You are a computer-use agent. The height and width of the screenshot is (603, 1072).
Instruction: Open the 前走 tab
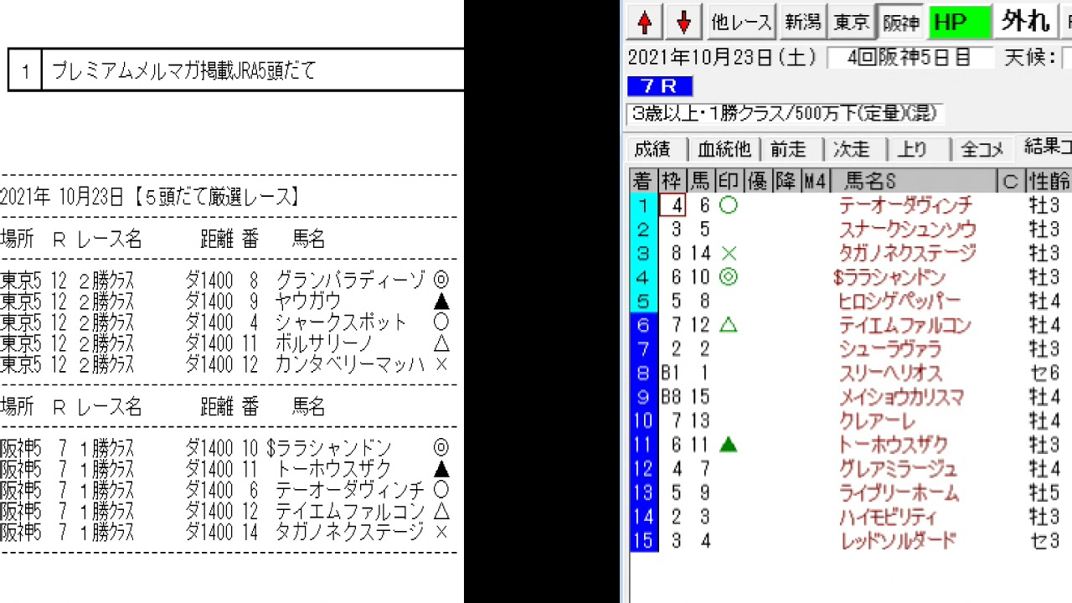787,149
